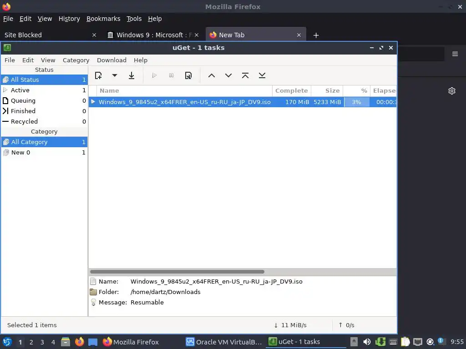Screen dimensions: 466x349
Task: Open the start menu icon in taskbar
Action: 7,342
